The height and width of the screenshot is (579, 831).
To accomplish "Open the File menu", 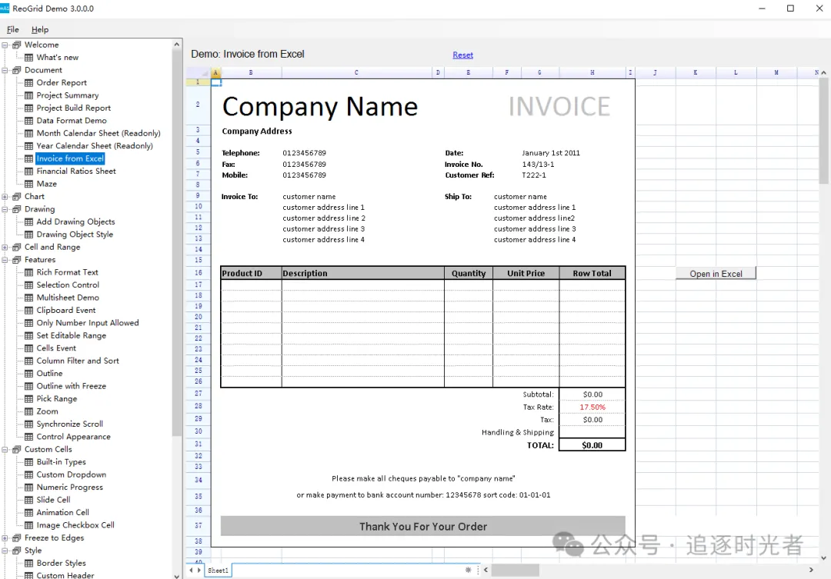I will pyautogui.click(x=13, y=30).
